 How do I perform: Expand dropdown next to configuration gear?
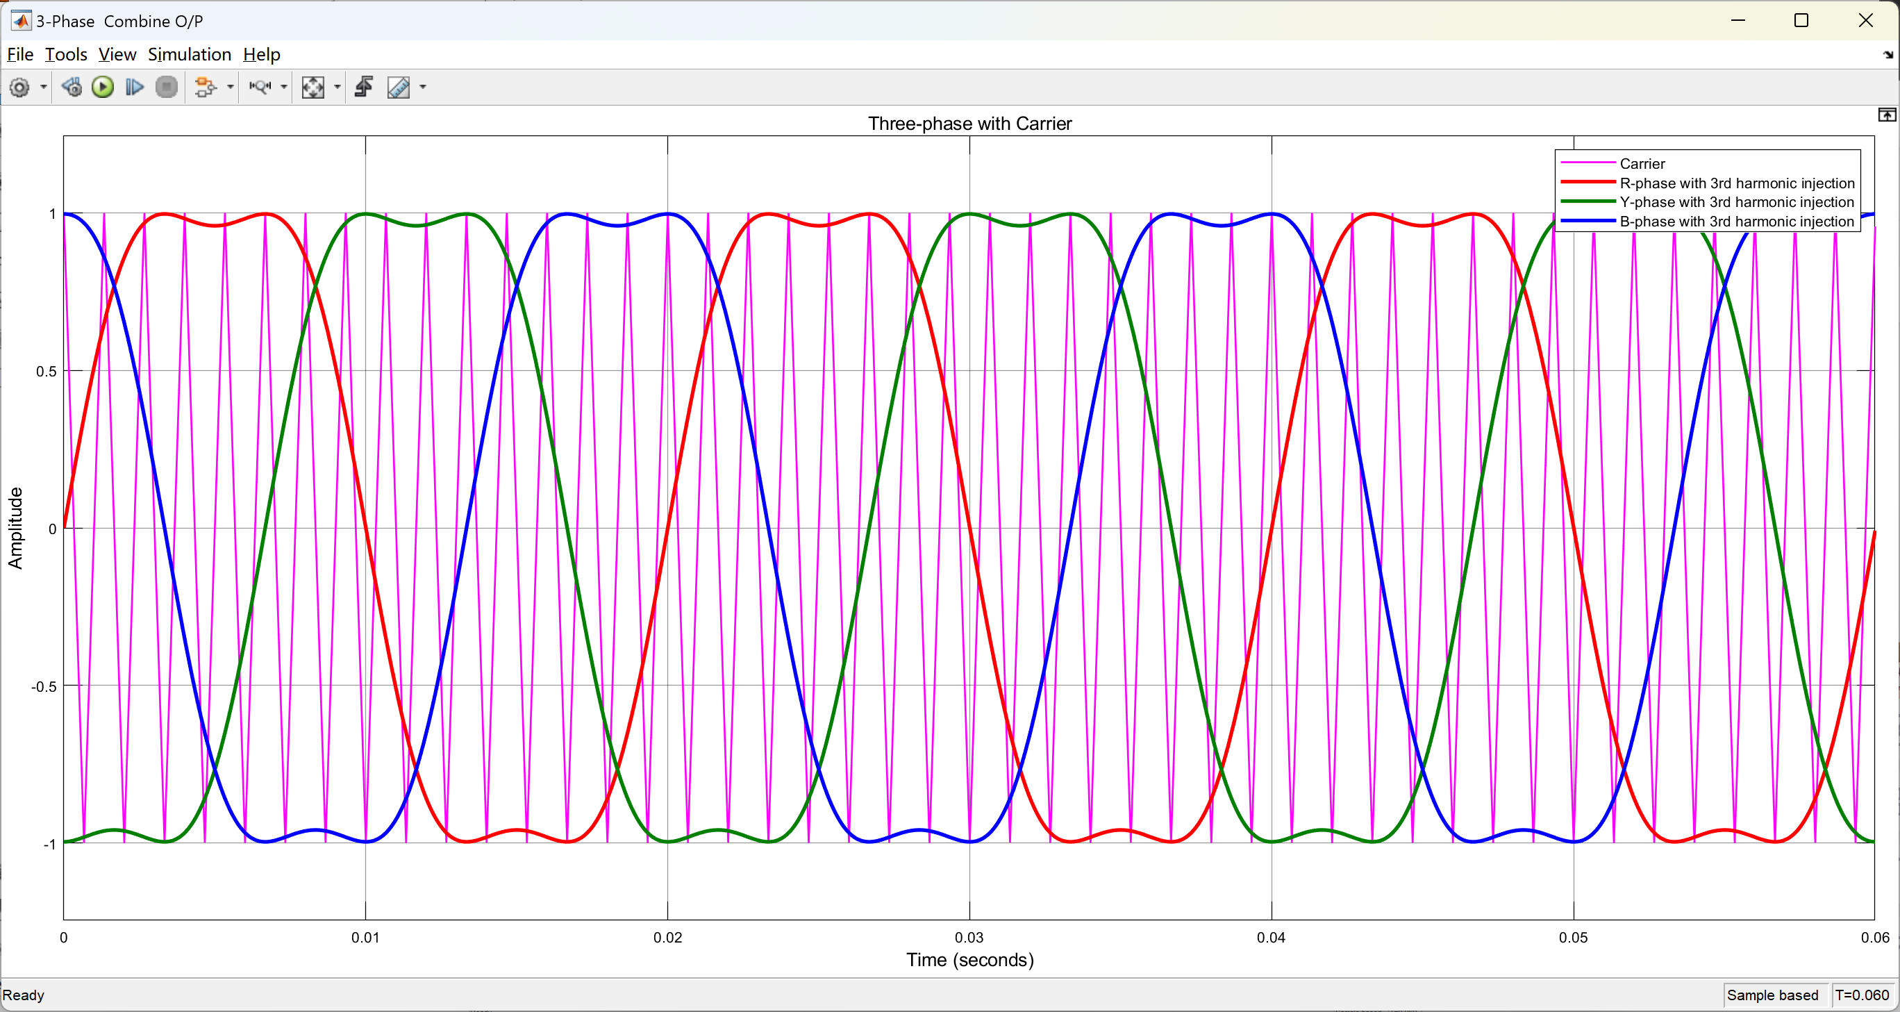[x=44, y=88]
